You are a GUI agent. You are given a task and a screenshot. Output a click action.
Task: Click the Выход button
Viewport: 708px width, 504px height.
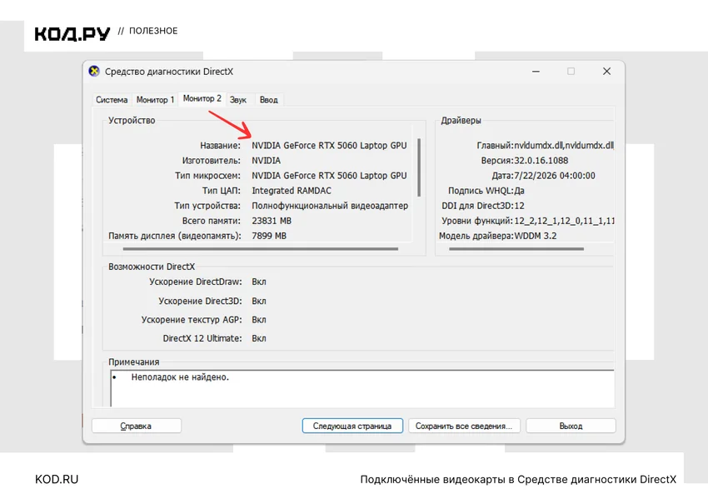571,426
